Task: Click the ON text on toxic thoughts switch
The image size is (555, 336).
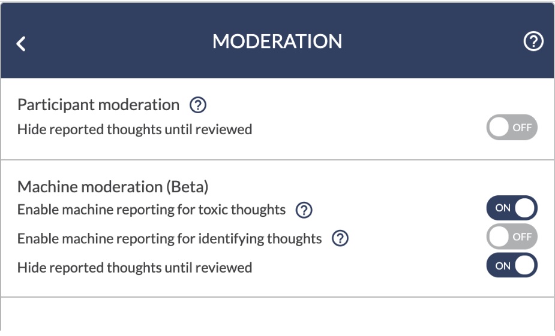Action: tap(503, 208)
